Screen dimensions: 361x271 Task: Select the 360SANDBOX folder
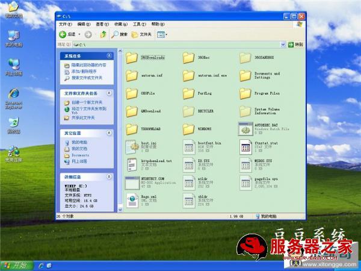click(257, 58)
